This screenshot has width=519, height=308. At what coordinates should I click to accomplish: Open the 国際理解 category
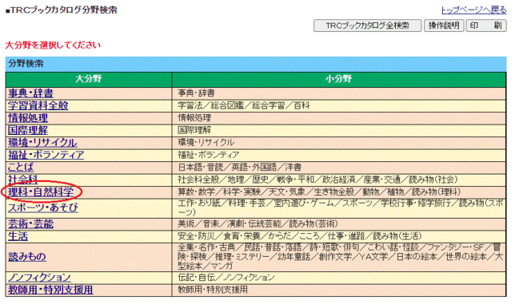(28, 130)
